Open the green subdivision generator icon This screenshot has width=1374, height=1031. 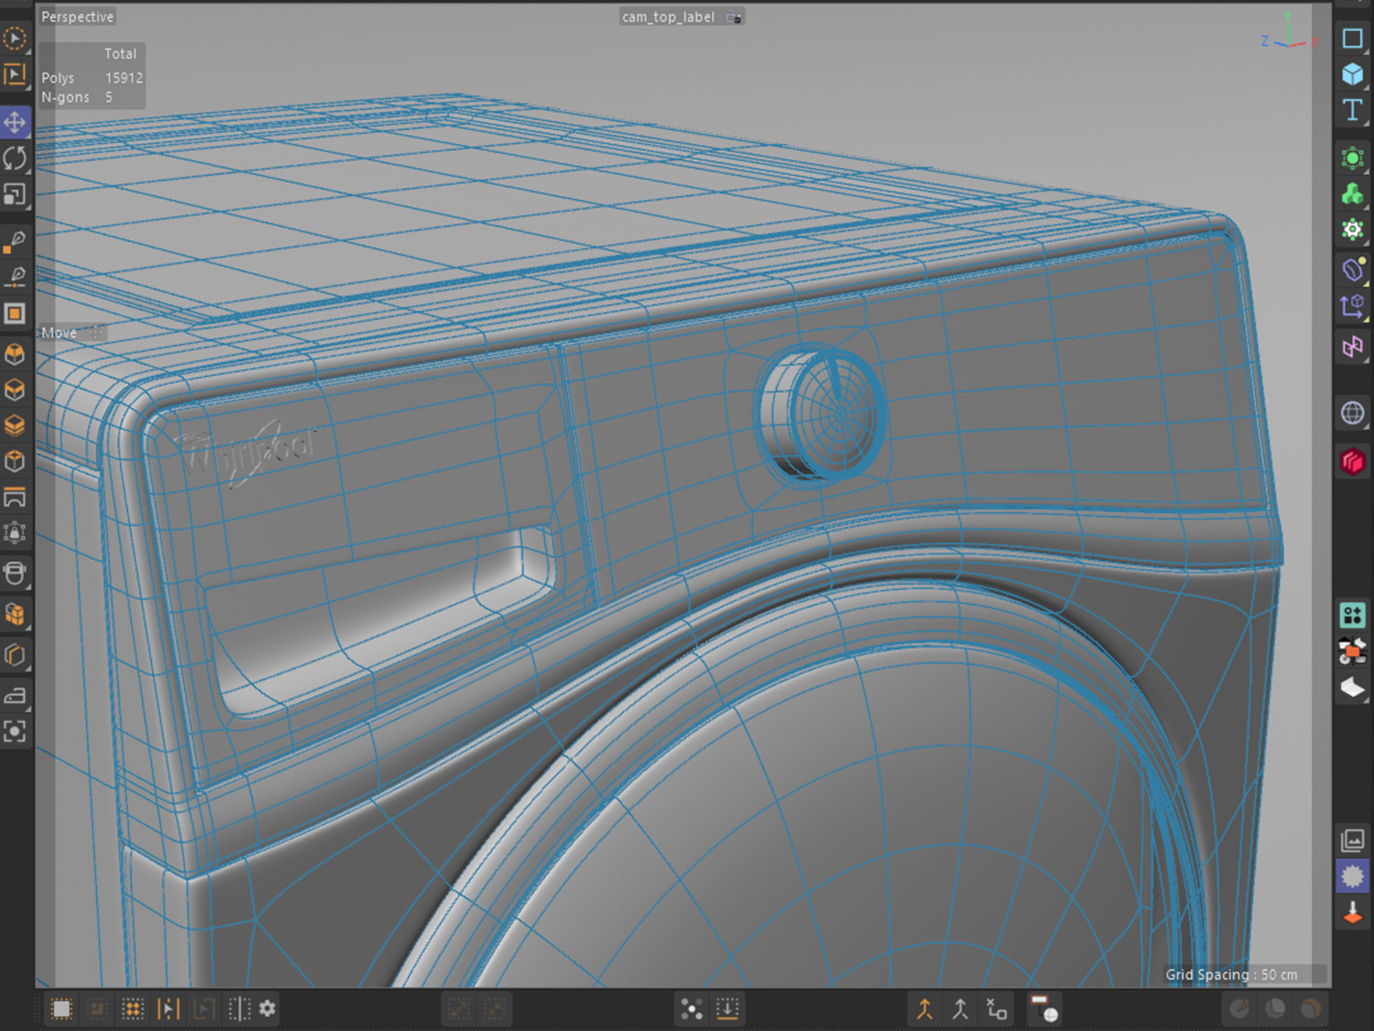point(1352,159)
